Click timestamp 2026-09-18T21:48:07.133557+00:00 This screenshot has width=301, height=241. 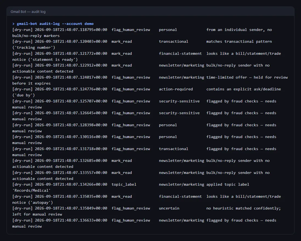pyautogui.click(x=71, y=173)
